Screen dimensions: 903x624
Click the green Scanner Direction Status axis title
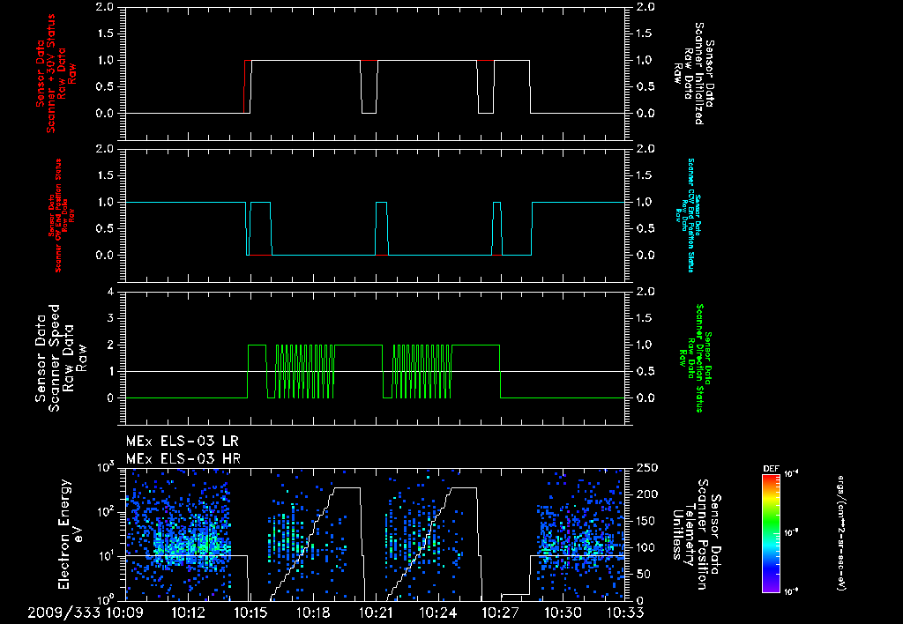pyautogui.click(x=695, y=358)
